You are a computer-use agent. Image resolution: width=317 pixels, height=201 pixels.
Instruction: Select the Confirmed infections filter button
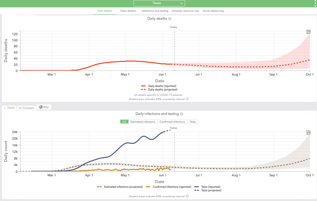[x=172, y=122]
